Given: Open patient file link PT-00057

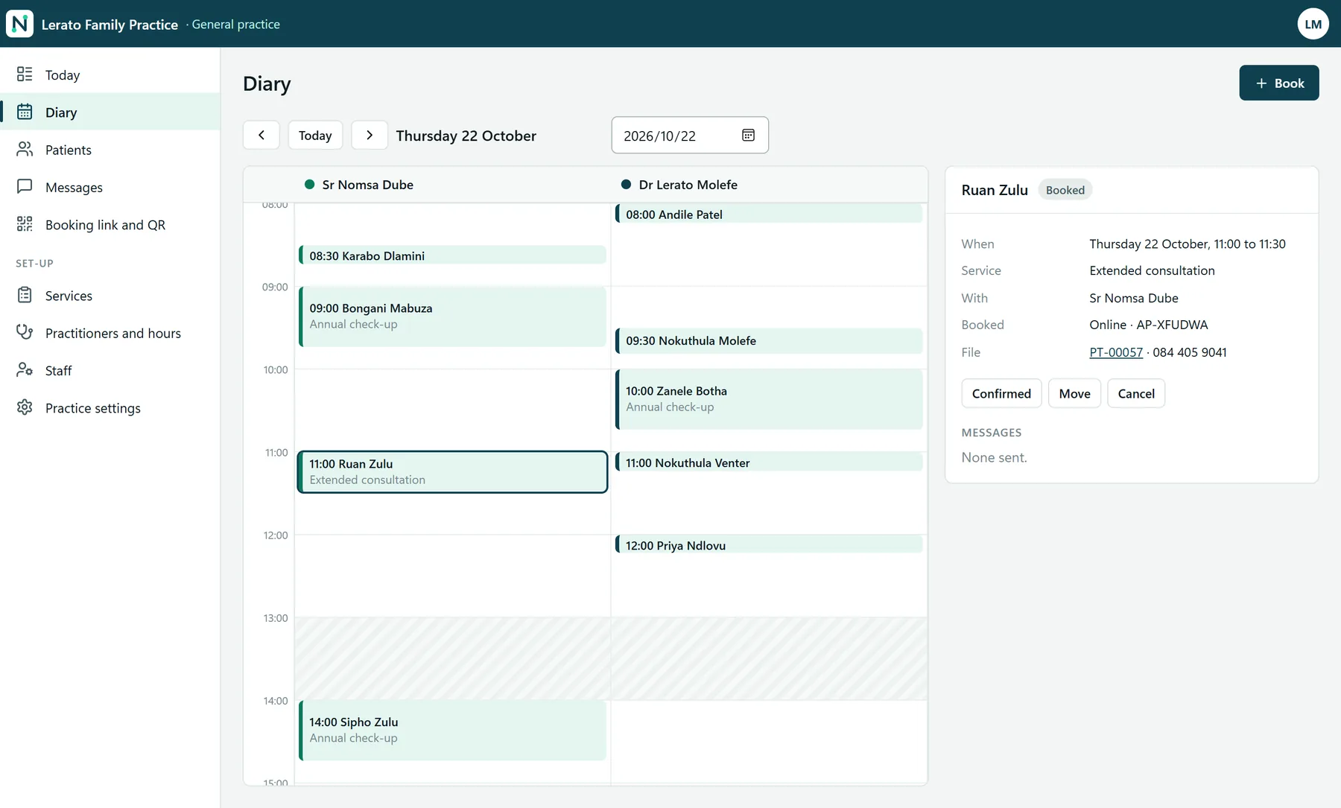Looking at the screenshot, I should pyautogui.click(x=1115, y=352).
